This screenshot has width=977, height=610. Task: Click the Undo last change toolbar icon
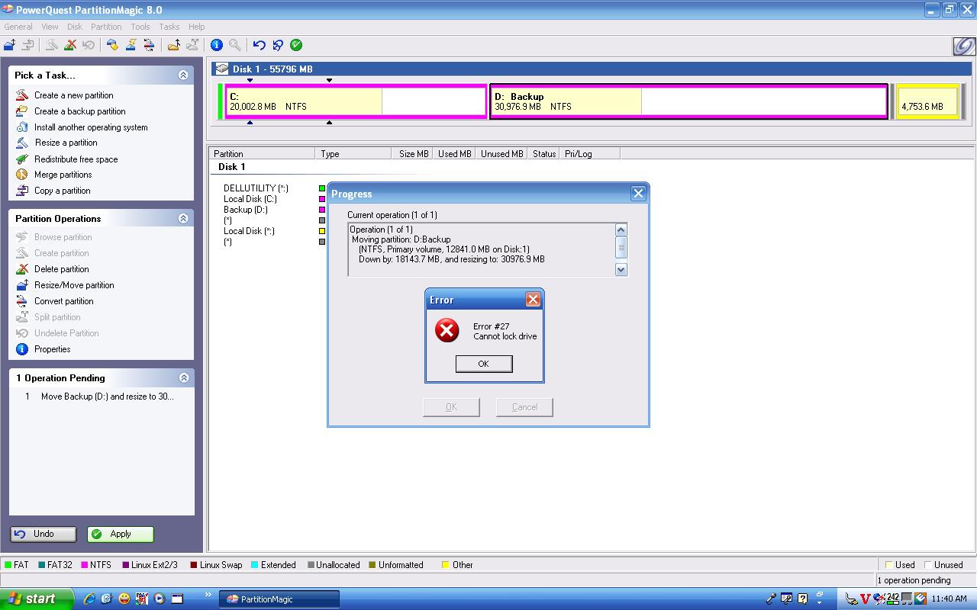click(x=259, y=45)
